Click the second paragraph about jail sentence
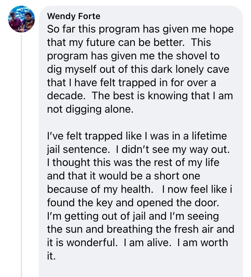The image size is (251, 277). coord(141,196)
